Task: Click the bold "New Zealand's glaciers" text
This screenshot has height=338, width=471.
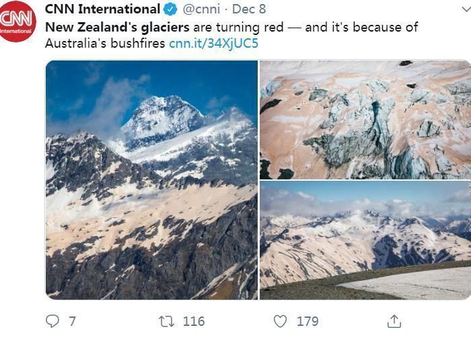Action: [x=117, y=28]
